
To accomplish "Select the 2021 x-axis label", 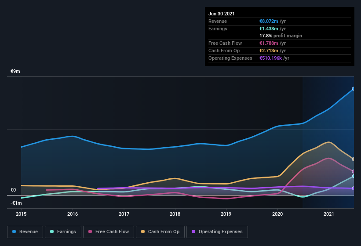I will coord(329,214).
